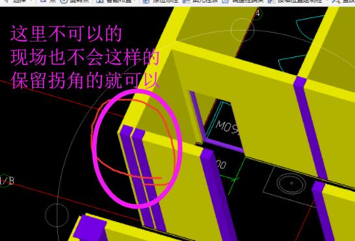The height and width of the screenshot is (241, 355).
Task: Click the empty gray axis circle at bottom left
Action: pos(57,215)
